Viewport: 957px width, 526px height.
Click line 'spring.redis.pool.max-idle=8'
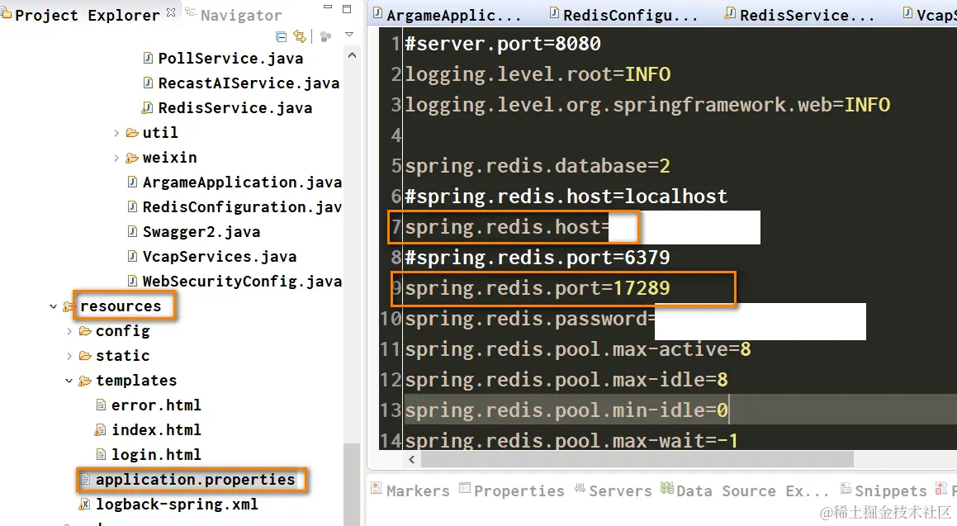[x=566, y=380]
